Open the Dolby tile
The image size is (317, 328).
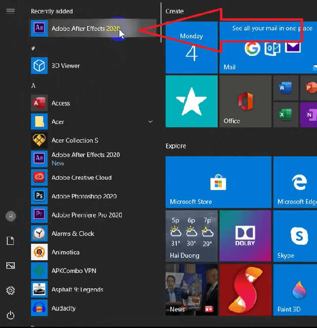(245, 236)
